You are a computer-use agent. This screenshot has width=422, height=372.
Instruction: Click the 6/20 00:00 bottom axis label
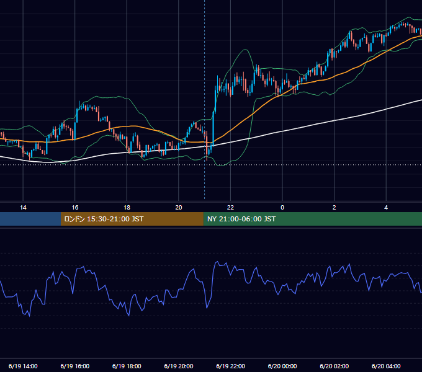click(282, 366)
